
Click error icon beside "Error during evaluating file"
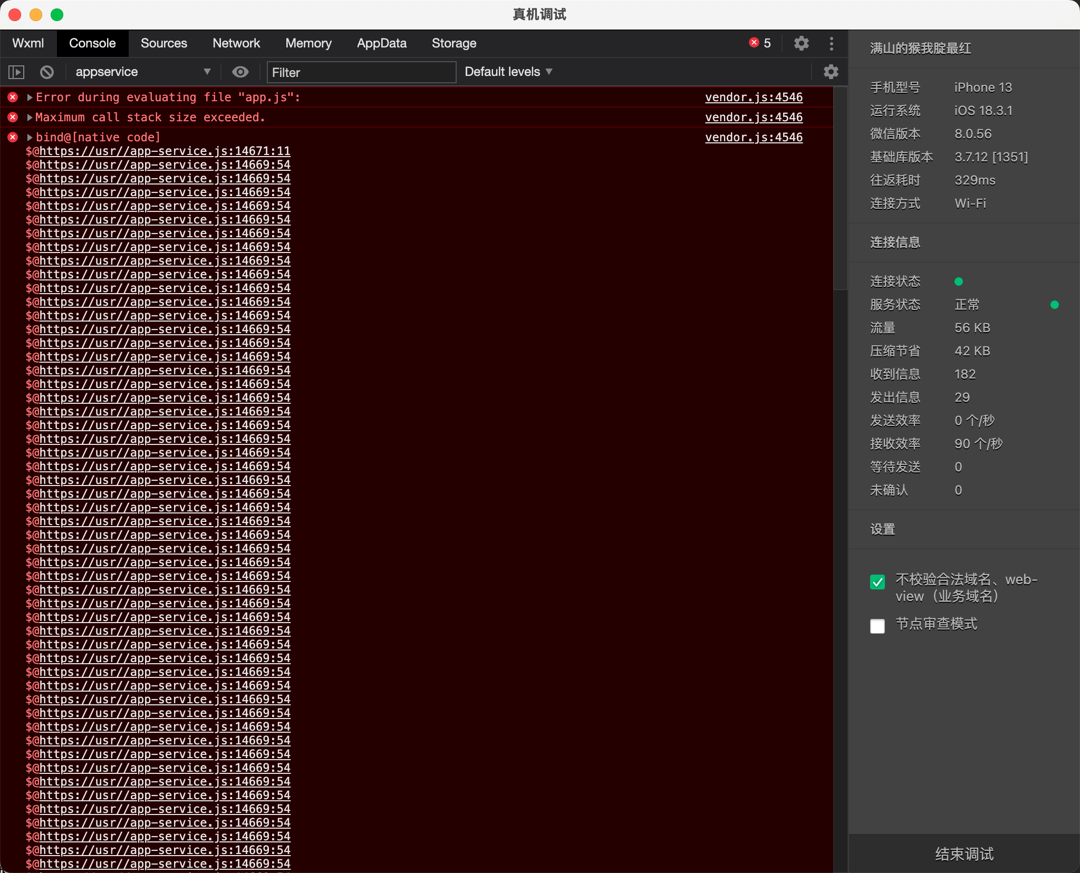coord(13,98)
